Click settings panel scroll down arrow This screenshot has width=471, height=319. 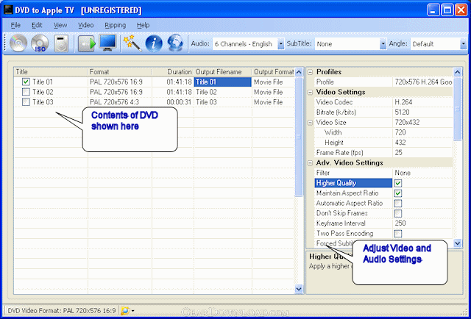tap(457, 243)
